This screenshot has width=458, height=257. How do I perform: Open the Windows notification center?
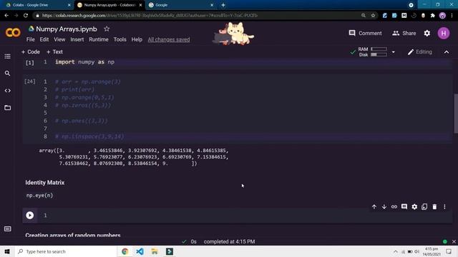click(449, 251)
